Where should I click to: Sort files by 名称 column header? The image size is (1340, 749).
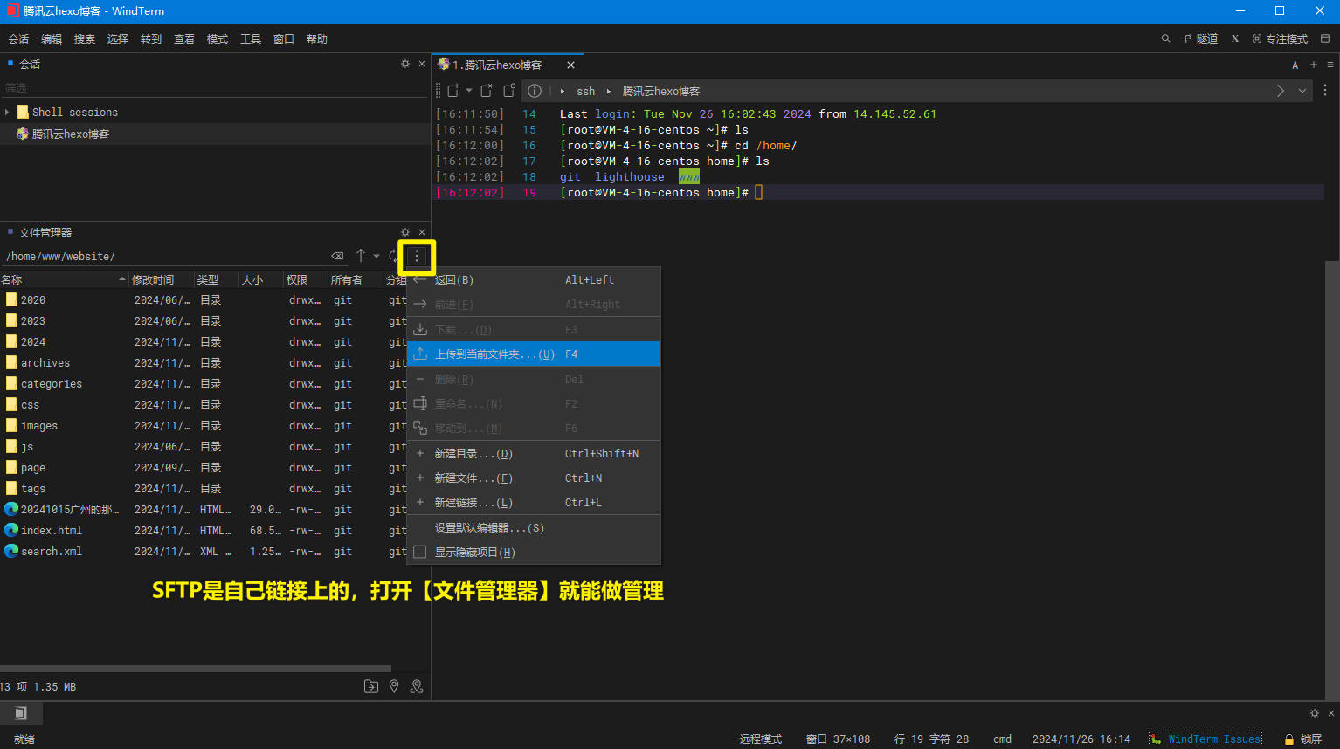click(64, 279)
